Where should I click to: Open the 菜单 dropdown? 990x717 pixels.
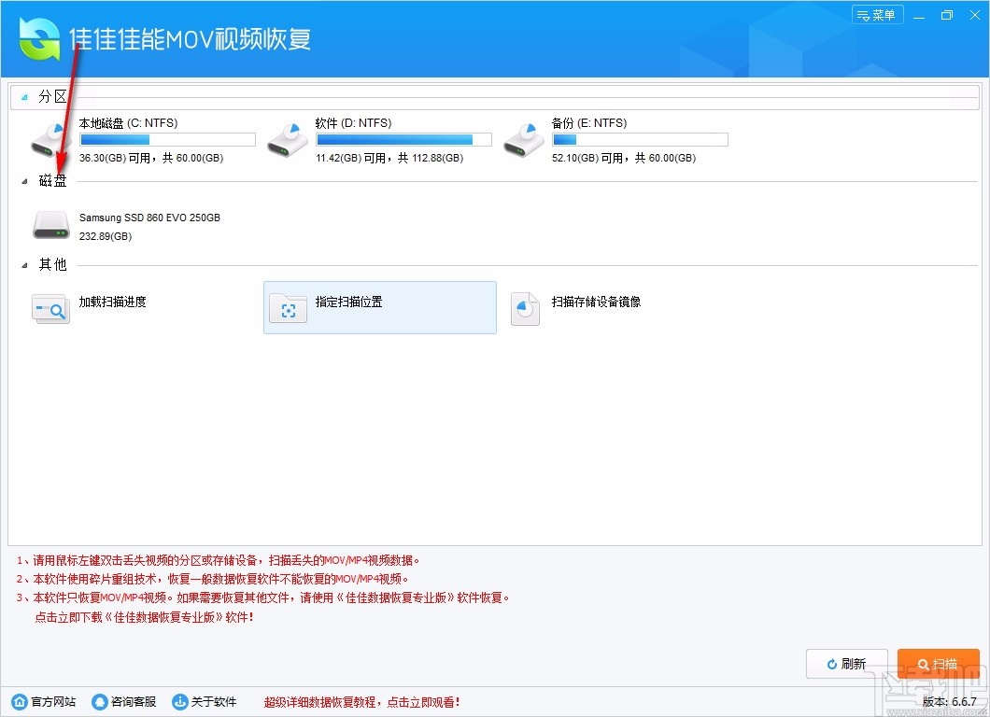877,14
